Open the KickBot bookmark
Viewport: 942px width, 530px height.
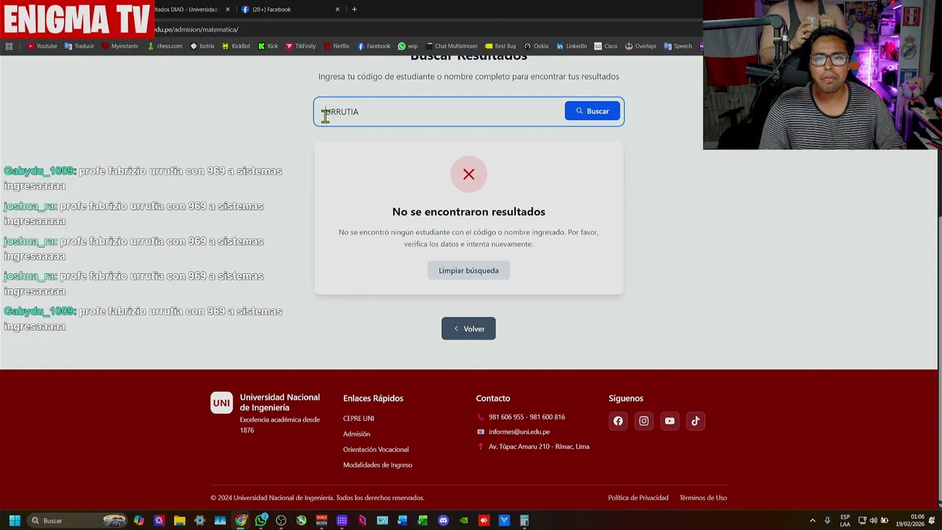(236, 46)
